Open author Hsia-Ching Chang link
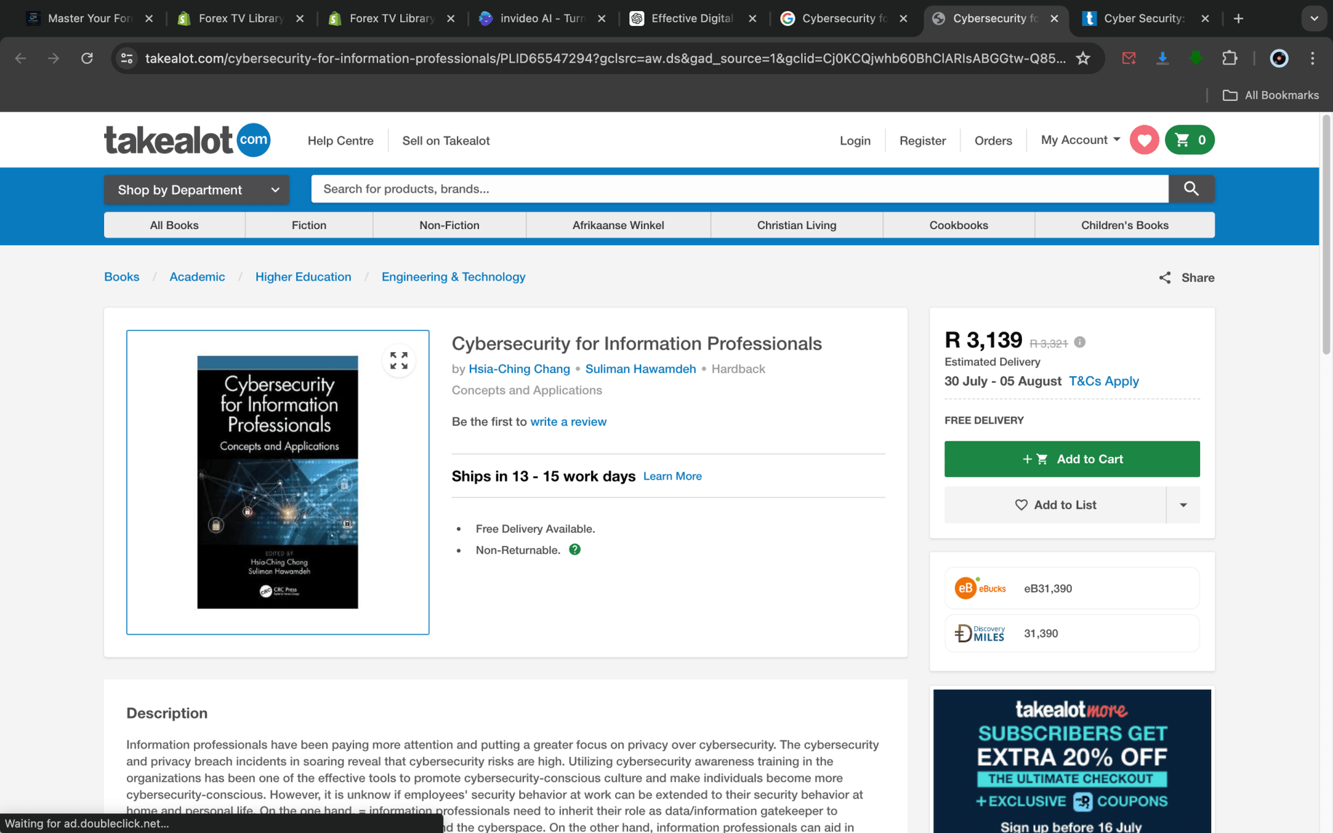 pos(519,369)
